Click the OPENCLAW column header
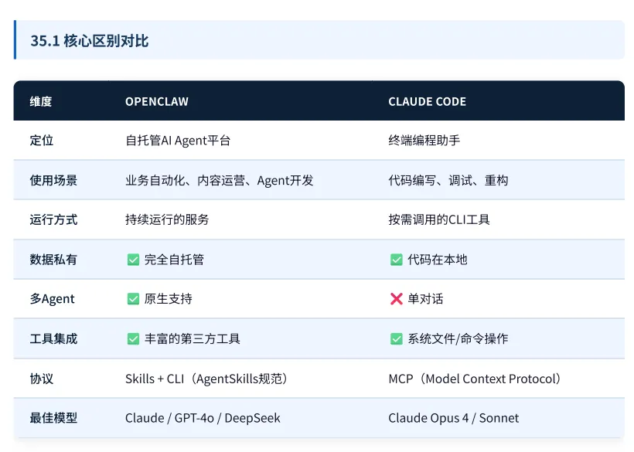The width and height of the screenshot is (634, 452). click(x=157, y=101)
